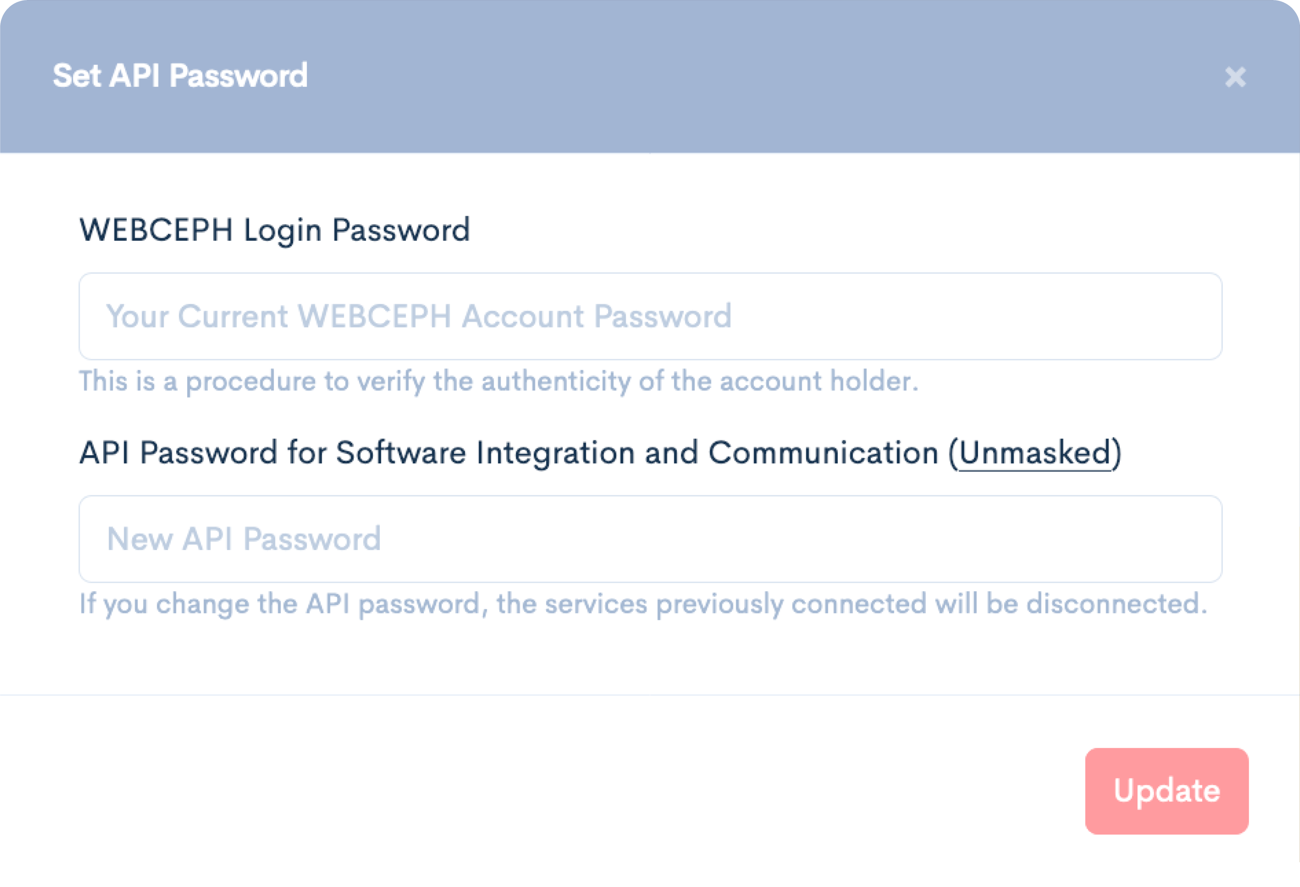The height and width of the screenshot is (887, 1300).
Task: Close the Set API Password dialog
Action: (x=1235, y=77)
